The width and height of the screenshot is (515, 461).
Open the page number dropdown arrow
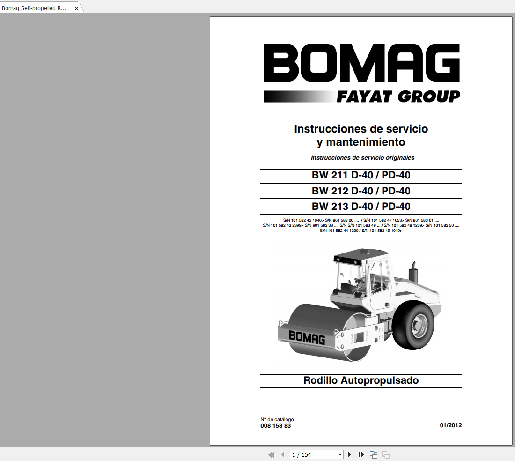pyautogui.click(x=340, y=455)
